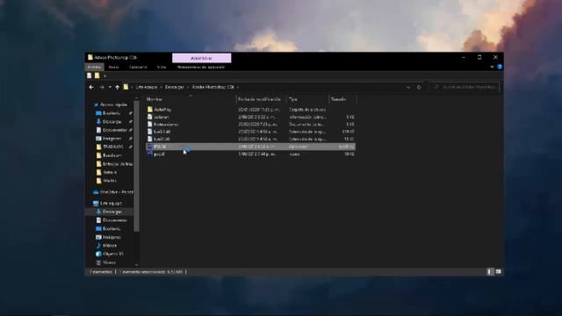Go forward with the Forward arrow

[102, 87]
